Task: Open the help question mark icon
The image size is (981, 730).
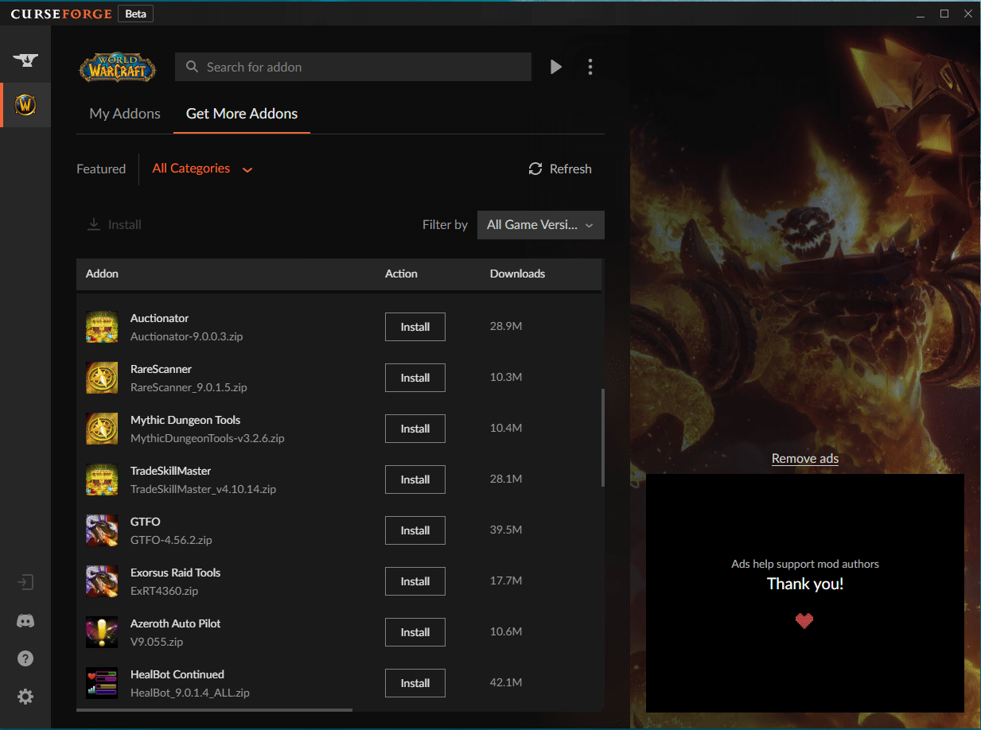Action: click(25, 658)
